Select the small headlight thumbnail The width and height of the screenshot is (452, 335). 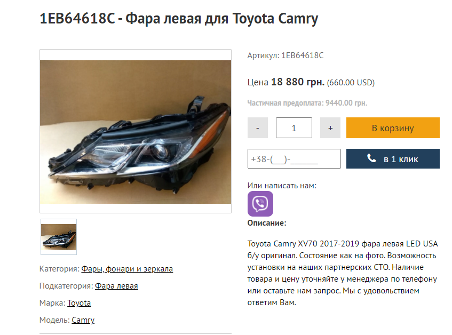click(59, 237)
